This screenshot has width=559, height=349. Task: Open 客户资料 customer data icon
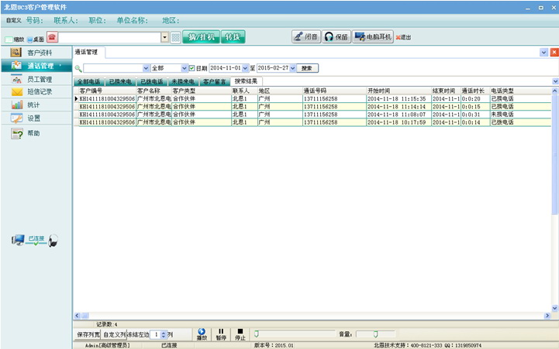(16, 53)
